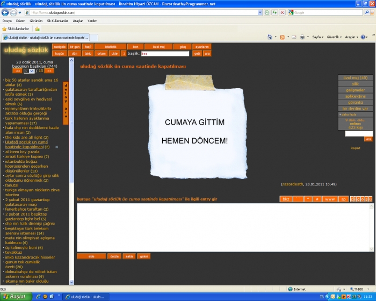Open topic 'ziraat türkiye kupası (7)'
This screenshot has width=376, height=301.
pos(27,156)
